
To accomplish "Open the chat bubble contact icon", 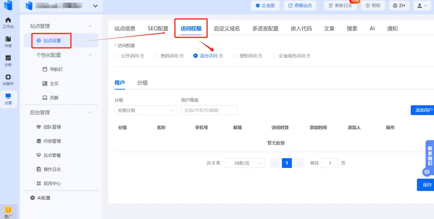I will [427, 172].
